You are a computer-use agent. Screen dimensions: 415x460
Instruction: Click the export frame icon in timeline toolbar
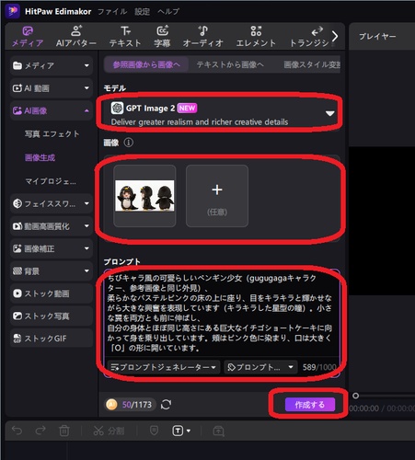tap(218, 431)
